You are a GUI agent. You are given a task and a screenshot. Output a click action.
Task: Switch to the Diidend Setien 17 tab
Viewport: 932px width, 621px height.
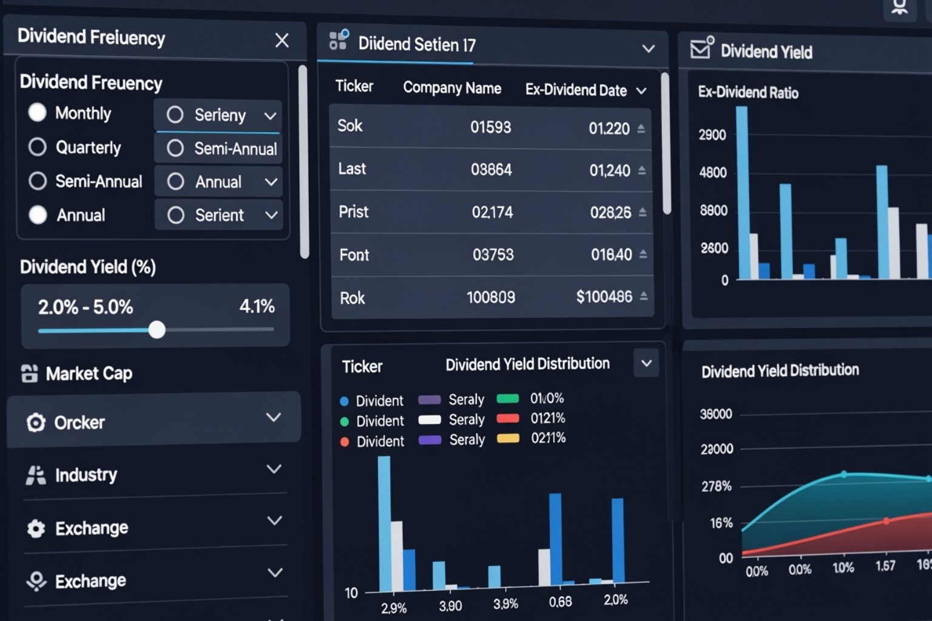[417, 45]
